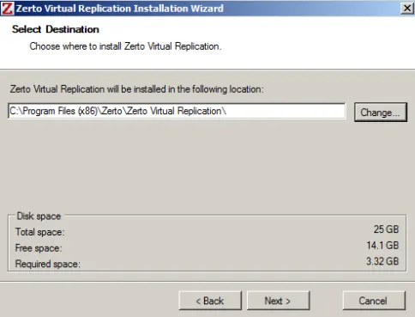Click the "Disk space" group label

click(x=39, y=216)
